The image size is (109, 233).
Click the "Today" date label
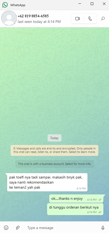coord(54,138)
